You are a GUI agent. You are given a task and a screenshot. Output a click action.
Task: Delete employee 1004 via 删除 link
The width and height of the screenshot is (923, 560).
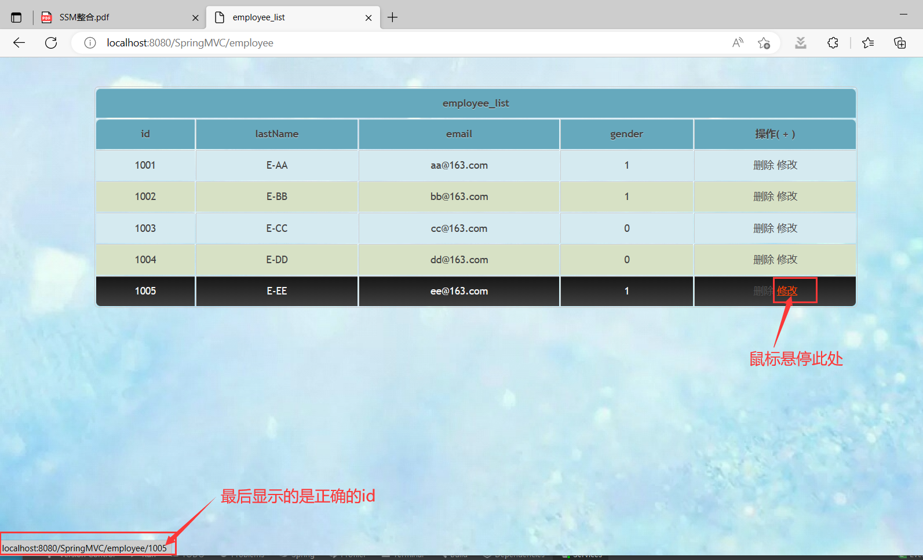point(764,260)
